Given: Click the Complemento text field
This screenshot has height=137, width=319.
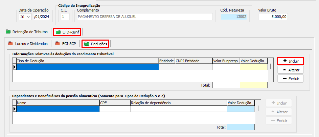Looking at the screenshot, I should [x=145, y=17].
